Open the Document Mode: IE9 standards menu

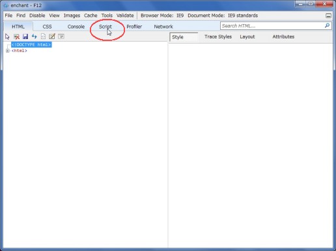click(x=223, y=16)
